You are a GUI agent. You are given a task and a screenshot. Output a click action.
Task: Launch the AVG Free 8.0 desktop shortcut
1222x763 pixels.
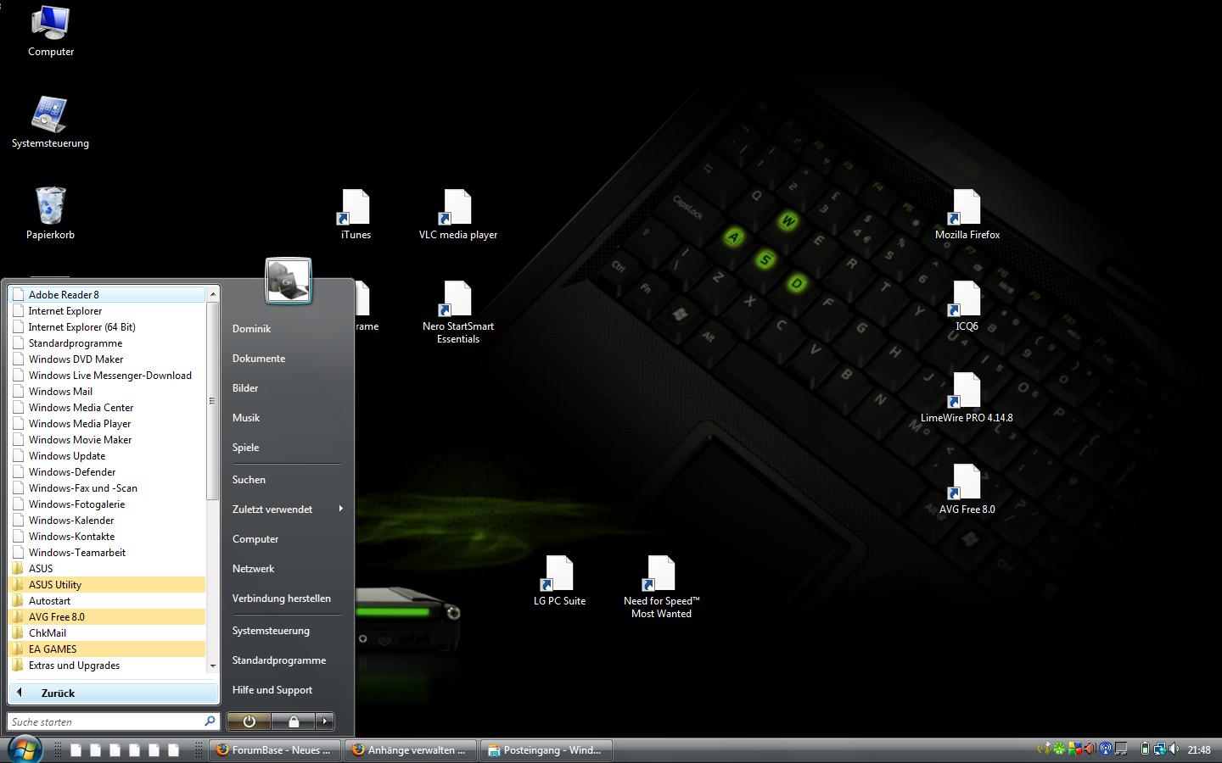pyautogui.click(x=967, y=488)
